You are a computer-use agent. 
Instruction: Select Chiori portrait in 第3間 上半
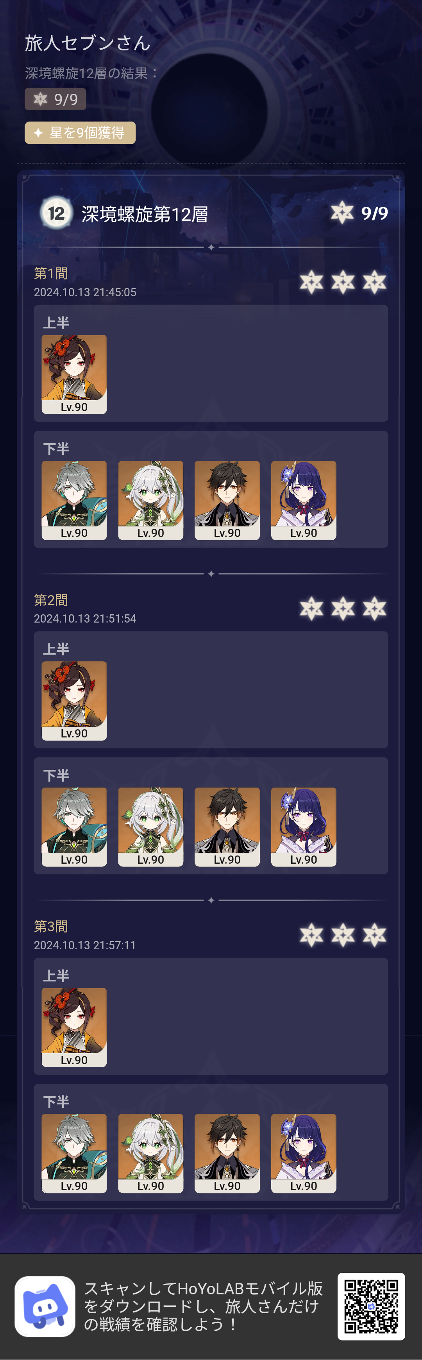74,1027
